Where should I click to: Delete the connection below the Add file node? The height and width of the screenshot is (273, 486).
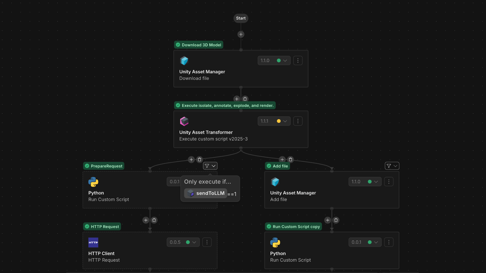tap(336, 220)
